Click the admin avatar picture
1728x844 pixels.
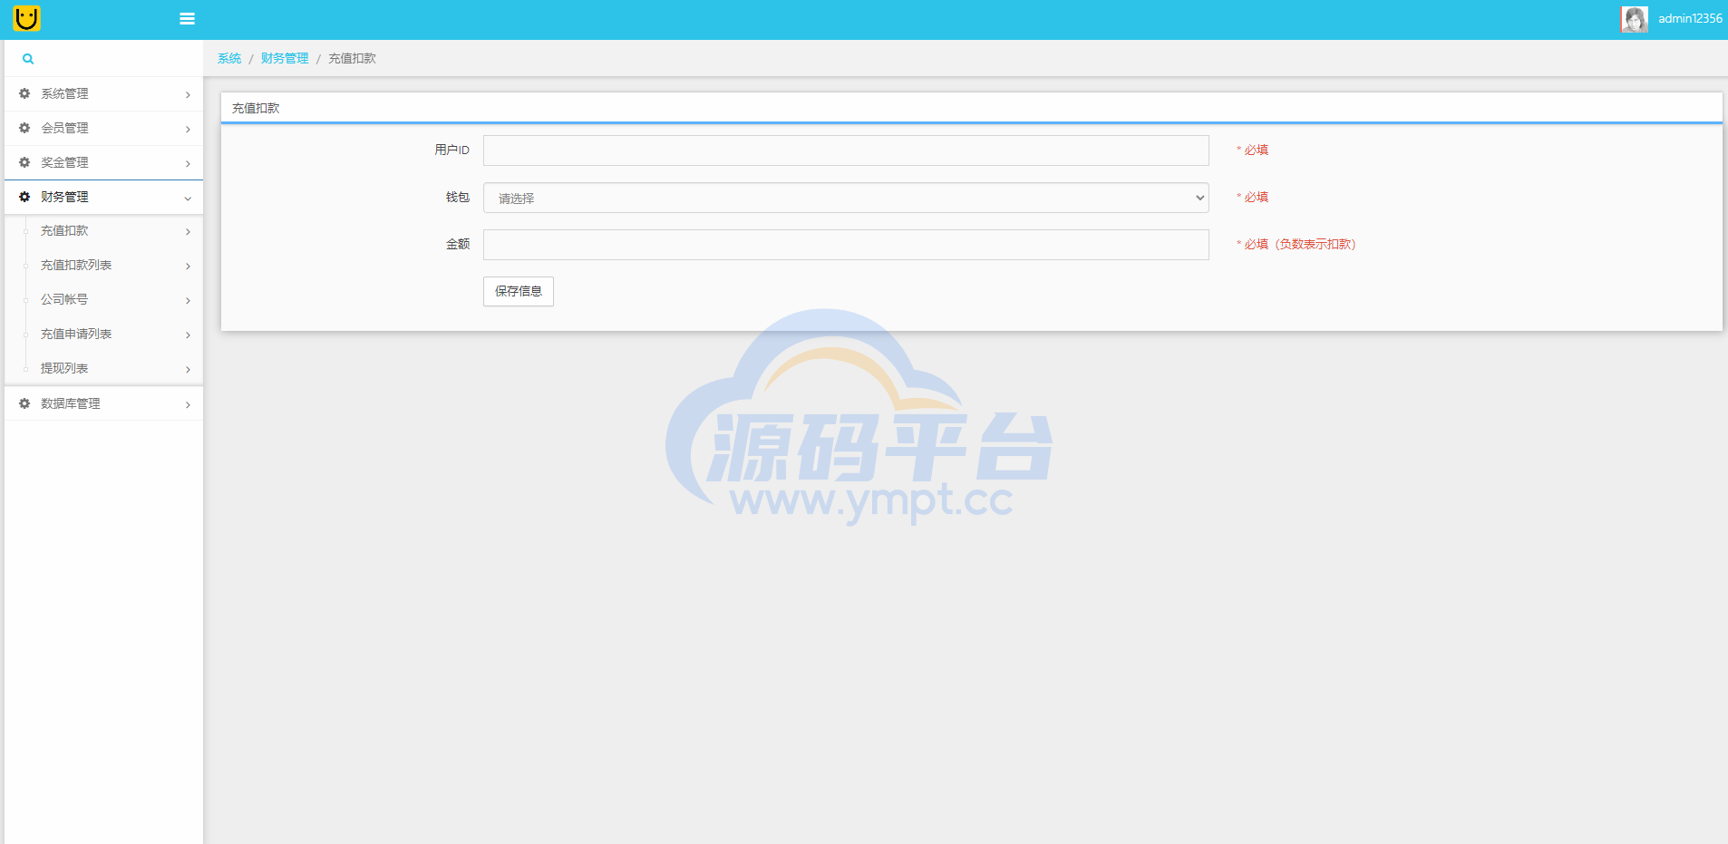click(x=1635, y=19)
